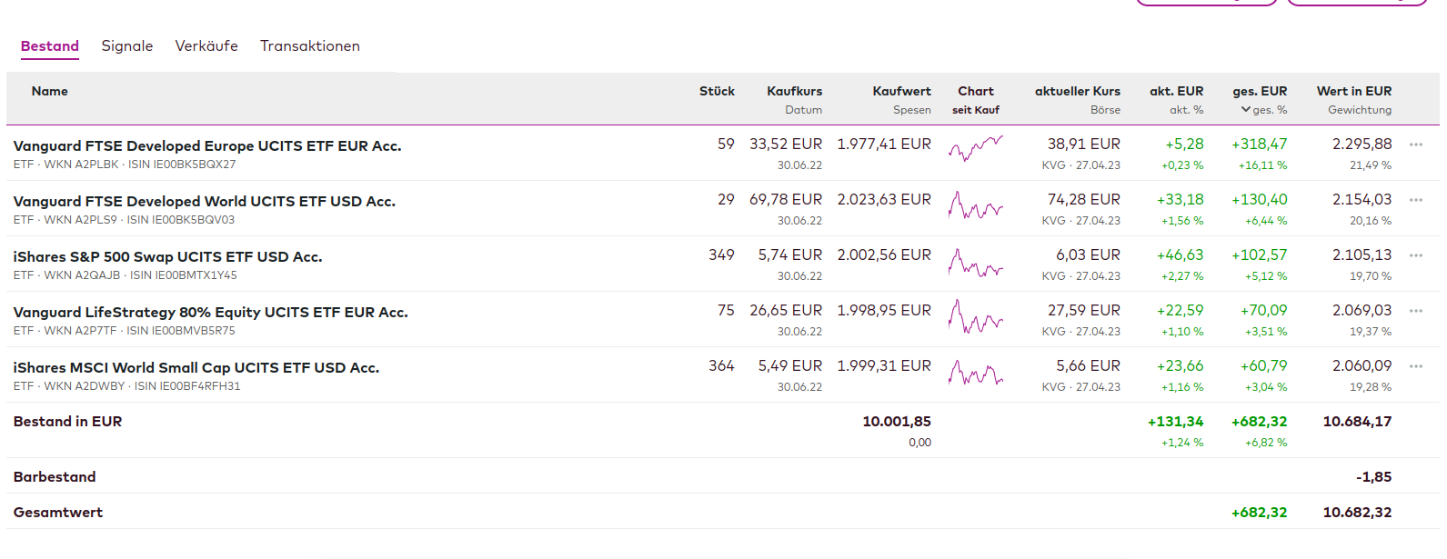1447x559 pixels.
Task: Open options for iShares MSCI World Small Cap
Action: [x=1415, y=366]
